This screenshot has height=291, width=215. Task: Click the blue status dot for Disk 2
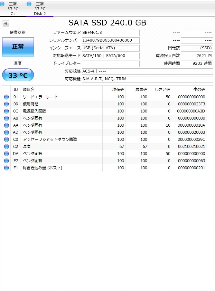[29, 4]
